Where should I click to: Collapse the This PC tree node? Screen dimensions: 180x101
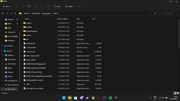pos(2,51)
